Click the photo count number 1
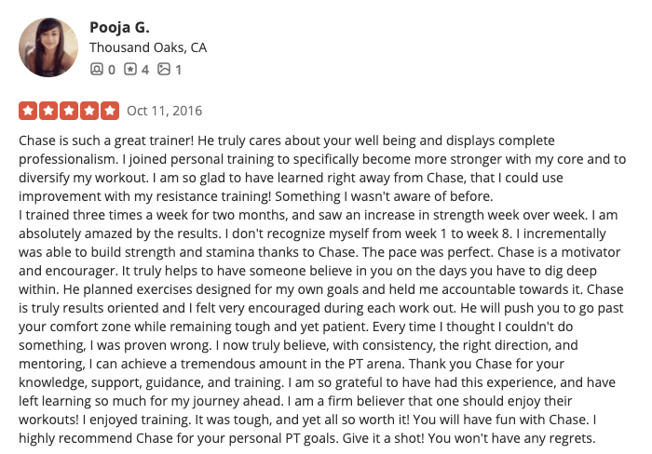The height and width of the screenshot is (454, 652). tap(179, 70)
